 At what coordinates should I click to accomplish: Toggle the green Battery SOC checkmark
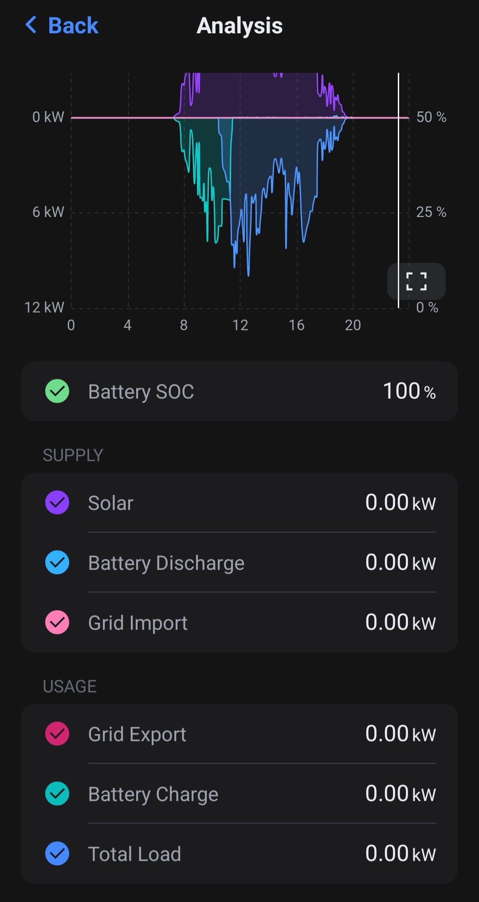coord(57,391)
